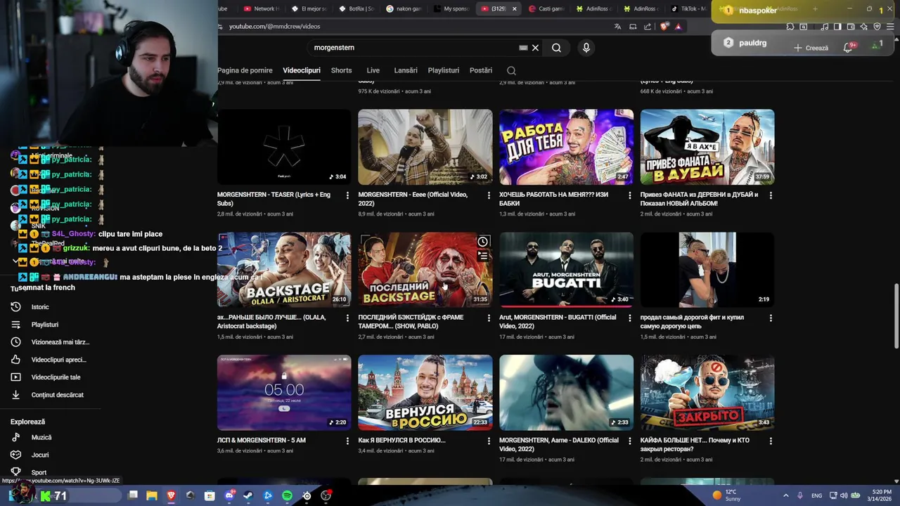Start voice search with the microphone icon

pyautogui.click(x=586, y=48)
